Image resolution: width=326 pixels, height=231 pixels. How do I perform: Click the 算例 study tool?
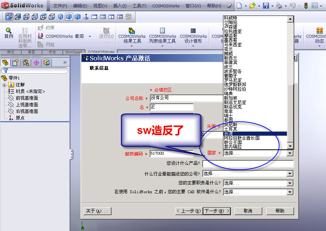(x=9, y=33)
